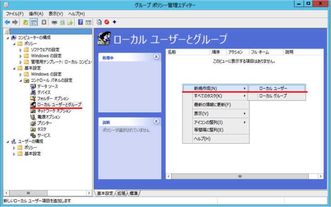Image resolution: width=331 pixels, height=207 pixels.
Task: Collapse the コントロール パネルの設定 node
Action: 20,81
